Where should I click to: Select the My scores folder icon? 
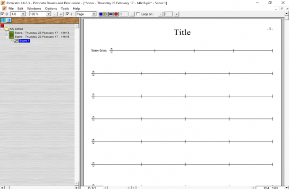pos(7,29)
